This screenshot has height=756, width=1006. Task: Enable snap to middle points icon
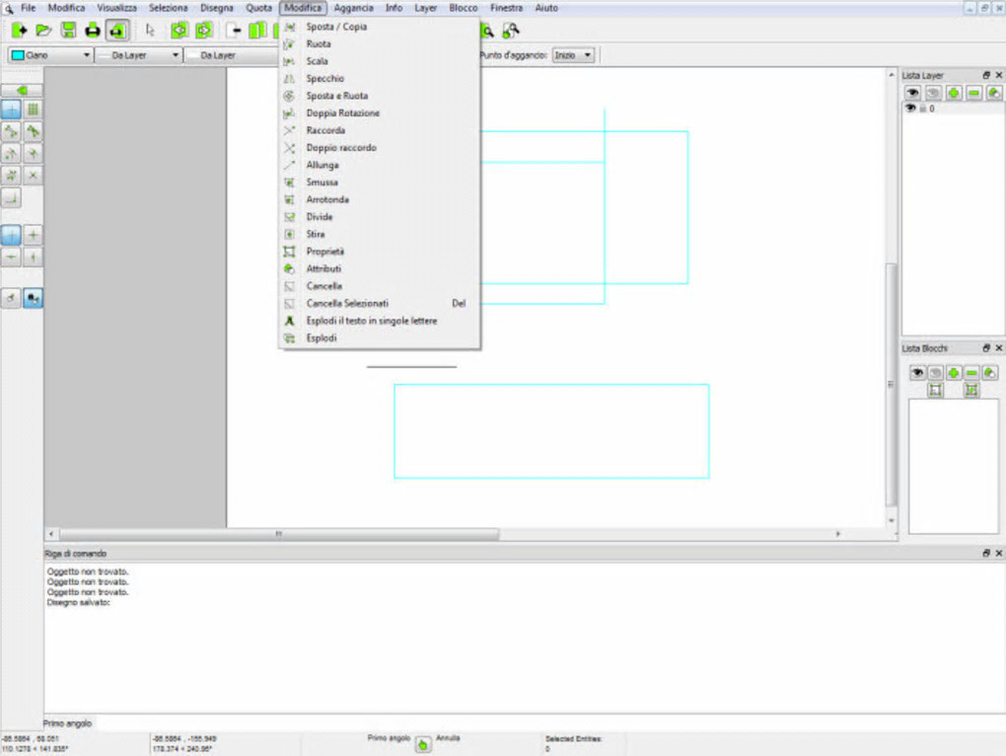click(33, 153)
